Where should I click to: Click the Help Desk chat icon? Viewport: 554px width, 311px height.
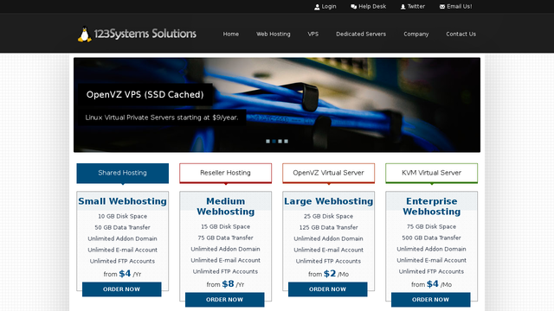354,7
